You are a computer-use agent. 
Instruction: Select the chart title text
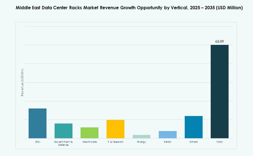(x=129, y=8)
